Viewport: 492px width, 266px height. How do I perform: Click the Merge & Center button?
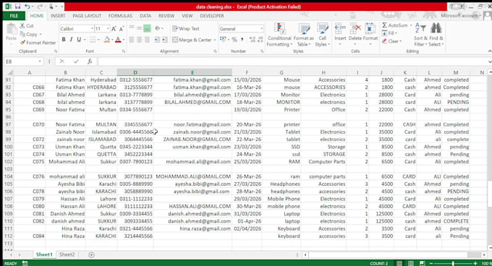[x=192, y=40]
